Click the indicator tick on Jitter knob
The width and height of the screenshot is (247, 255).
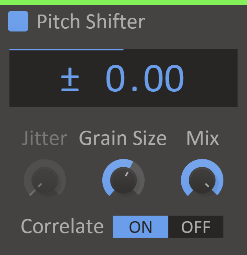[40, 185]
